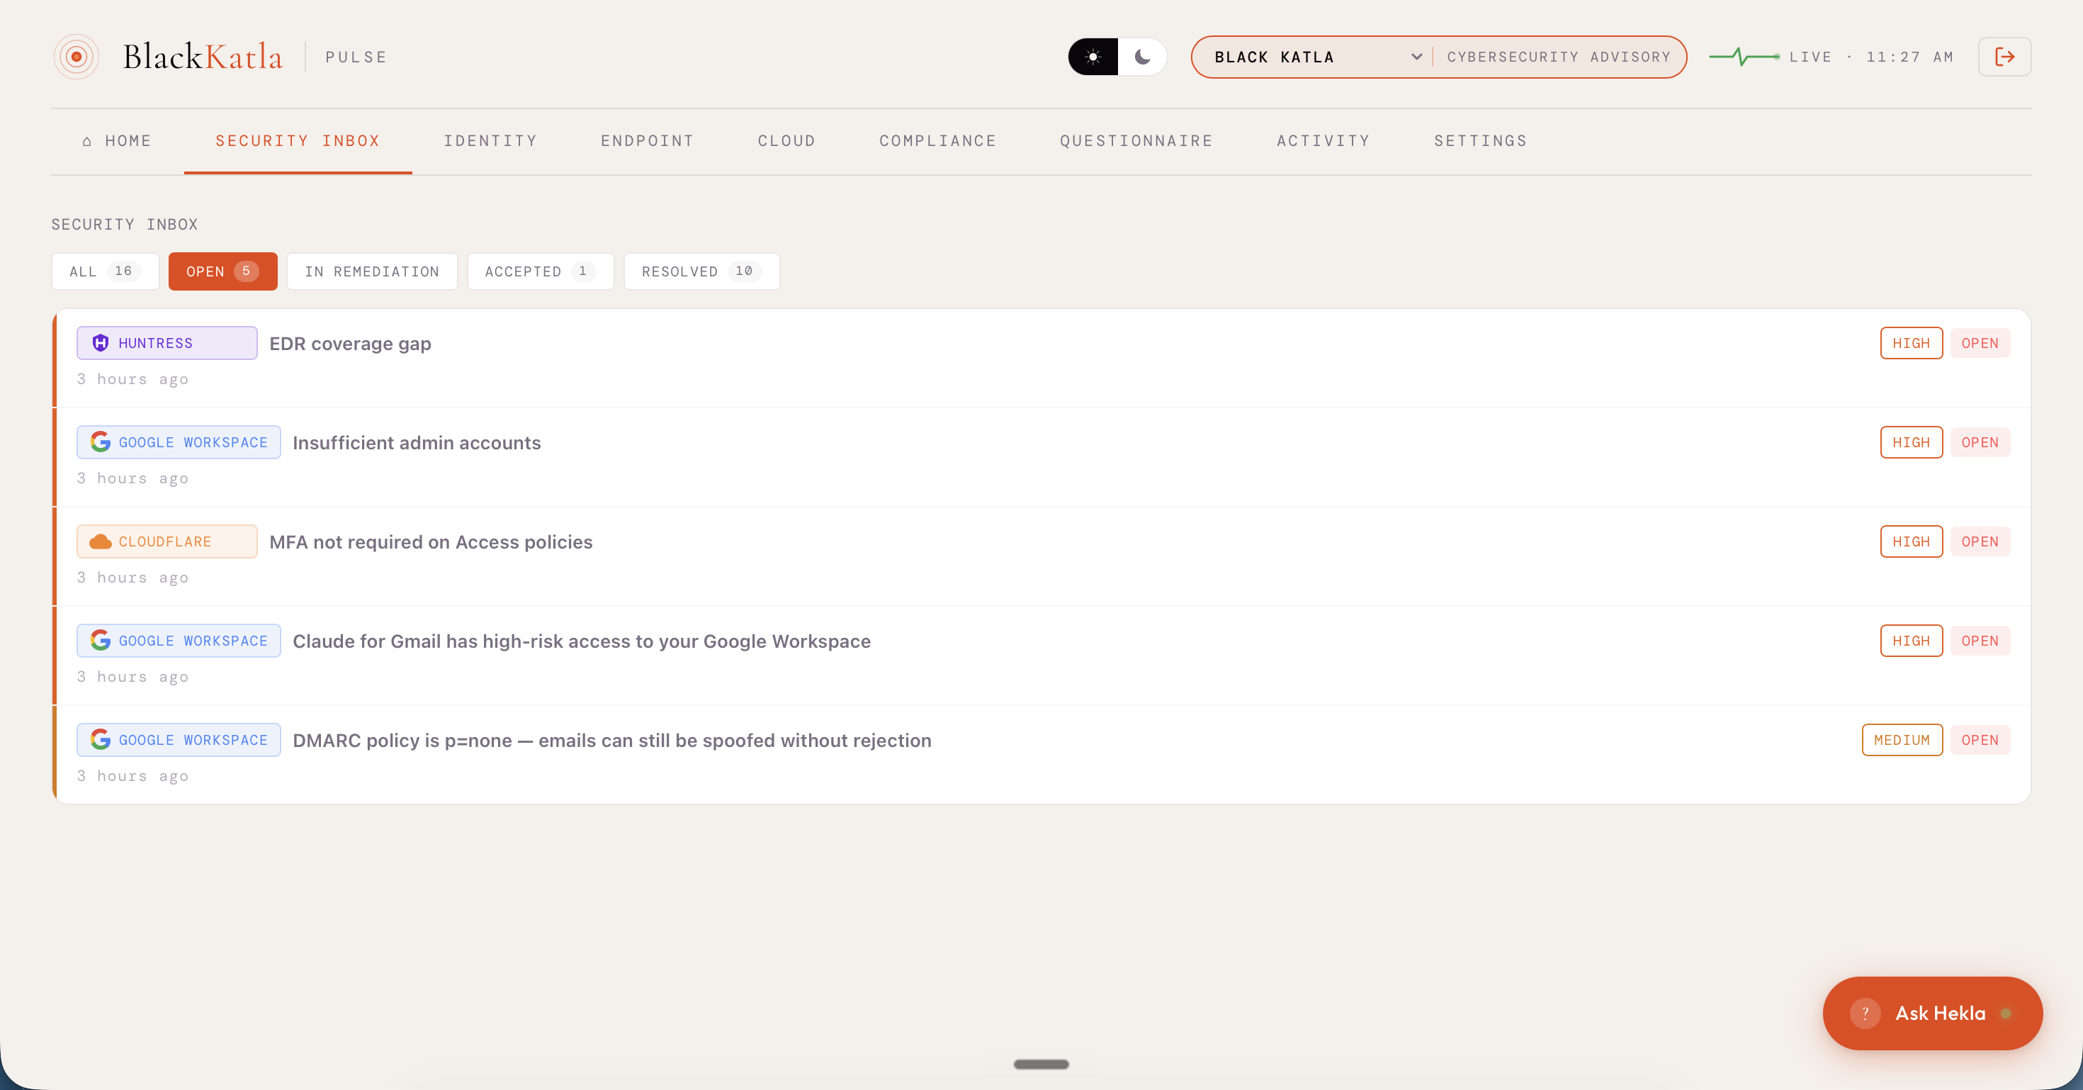Screen dimensions: 2083x1090
Task: Click OPEN status on DMARC policy row
Action: click(1980, 740)
